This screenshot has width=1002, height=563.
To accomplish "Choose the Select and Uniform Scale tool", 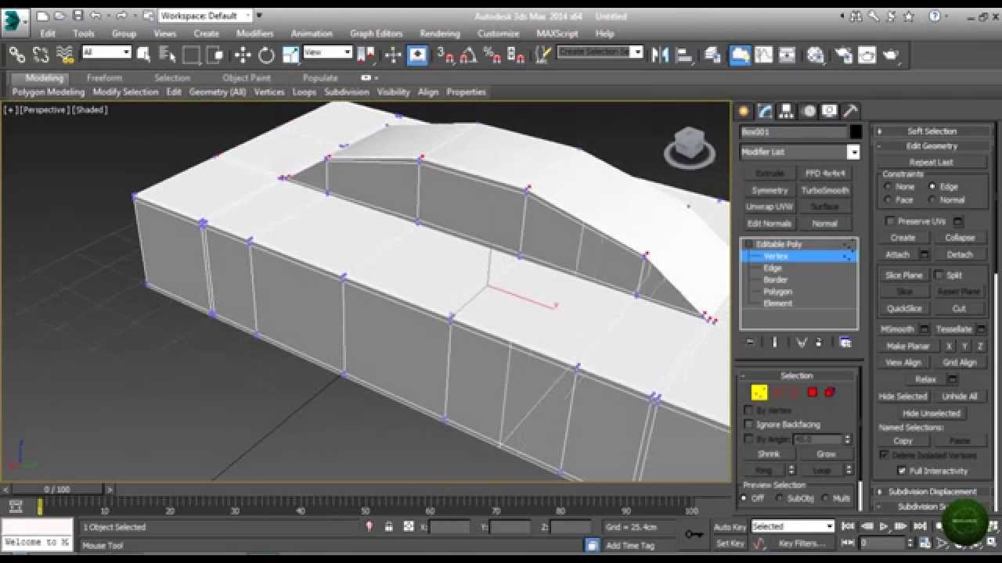I will pyautogui.click(x=290, y=55).
